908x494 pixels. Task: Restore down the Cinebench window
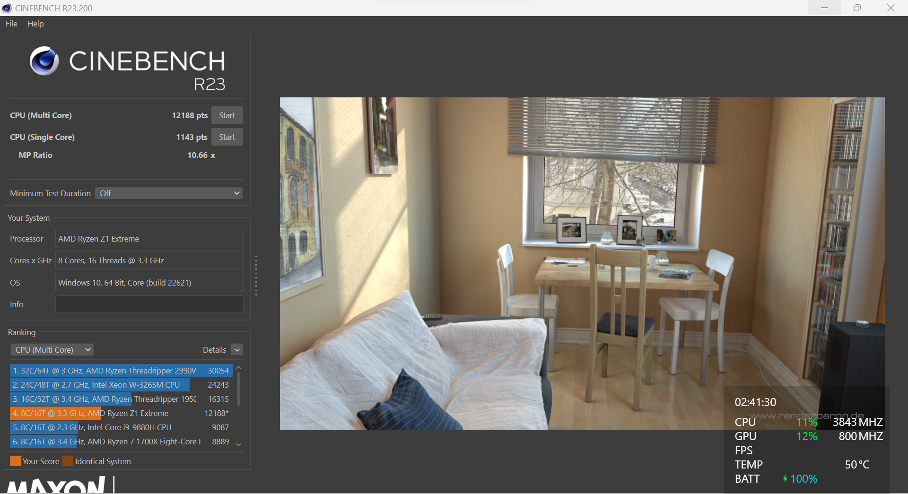pyautogui.click(x=857, y=8)
